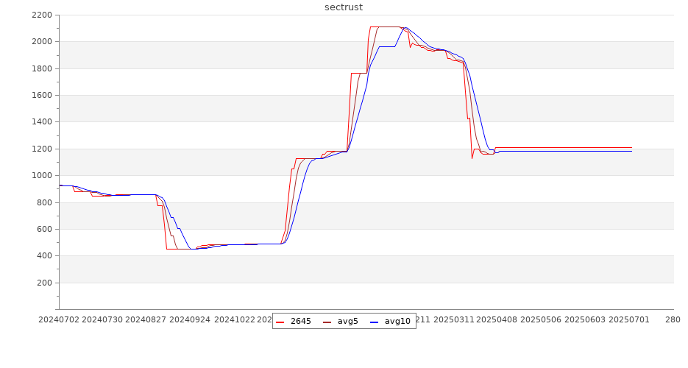The image size is (688, 368).
Task: Select the avg5 legend label
Action: (347, 321)
